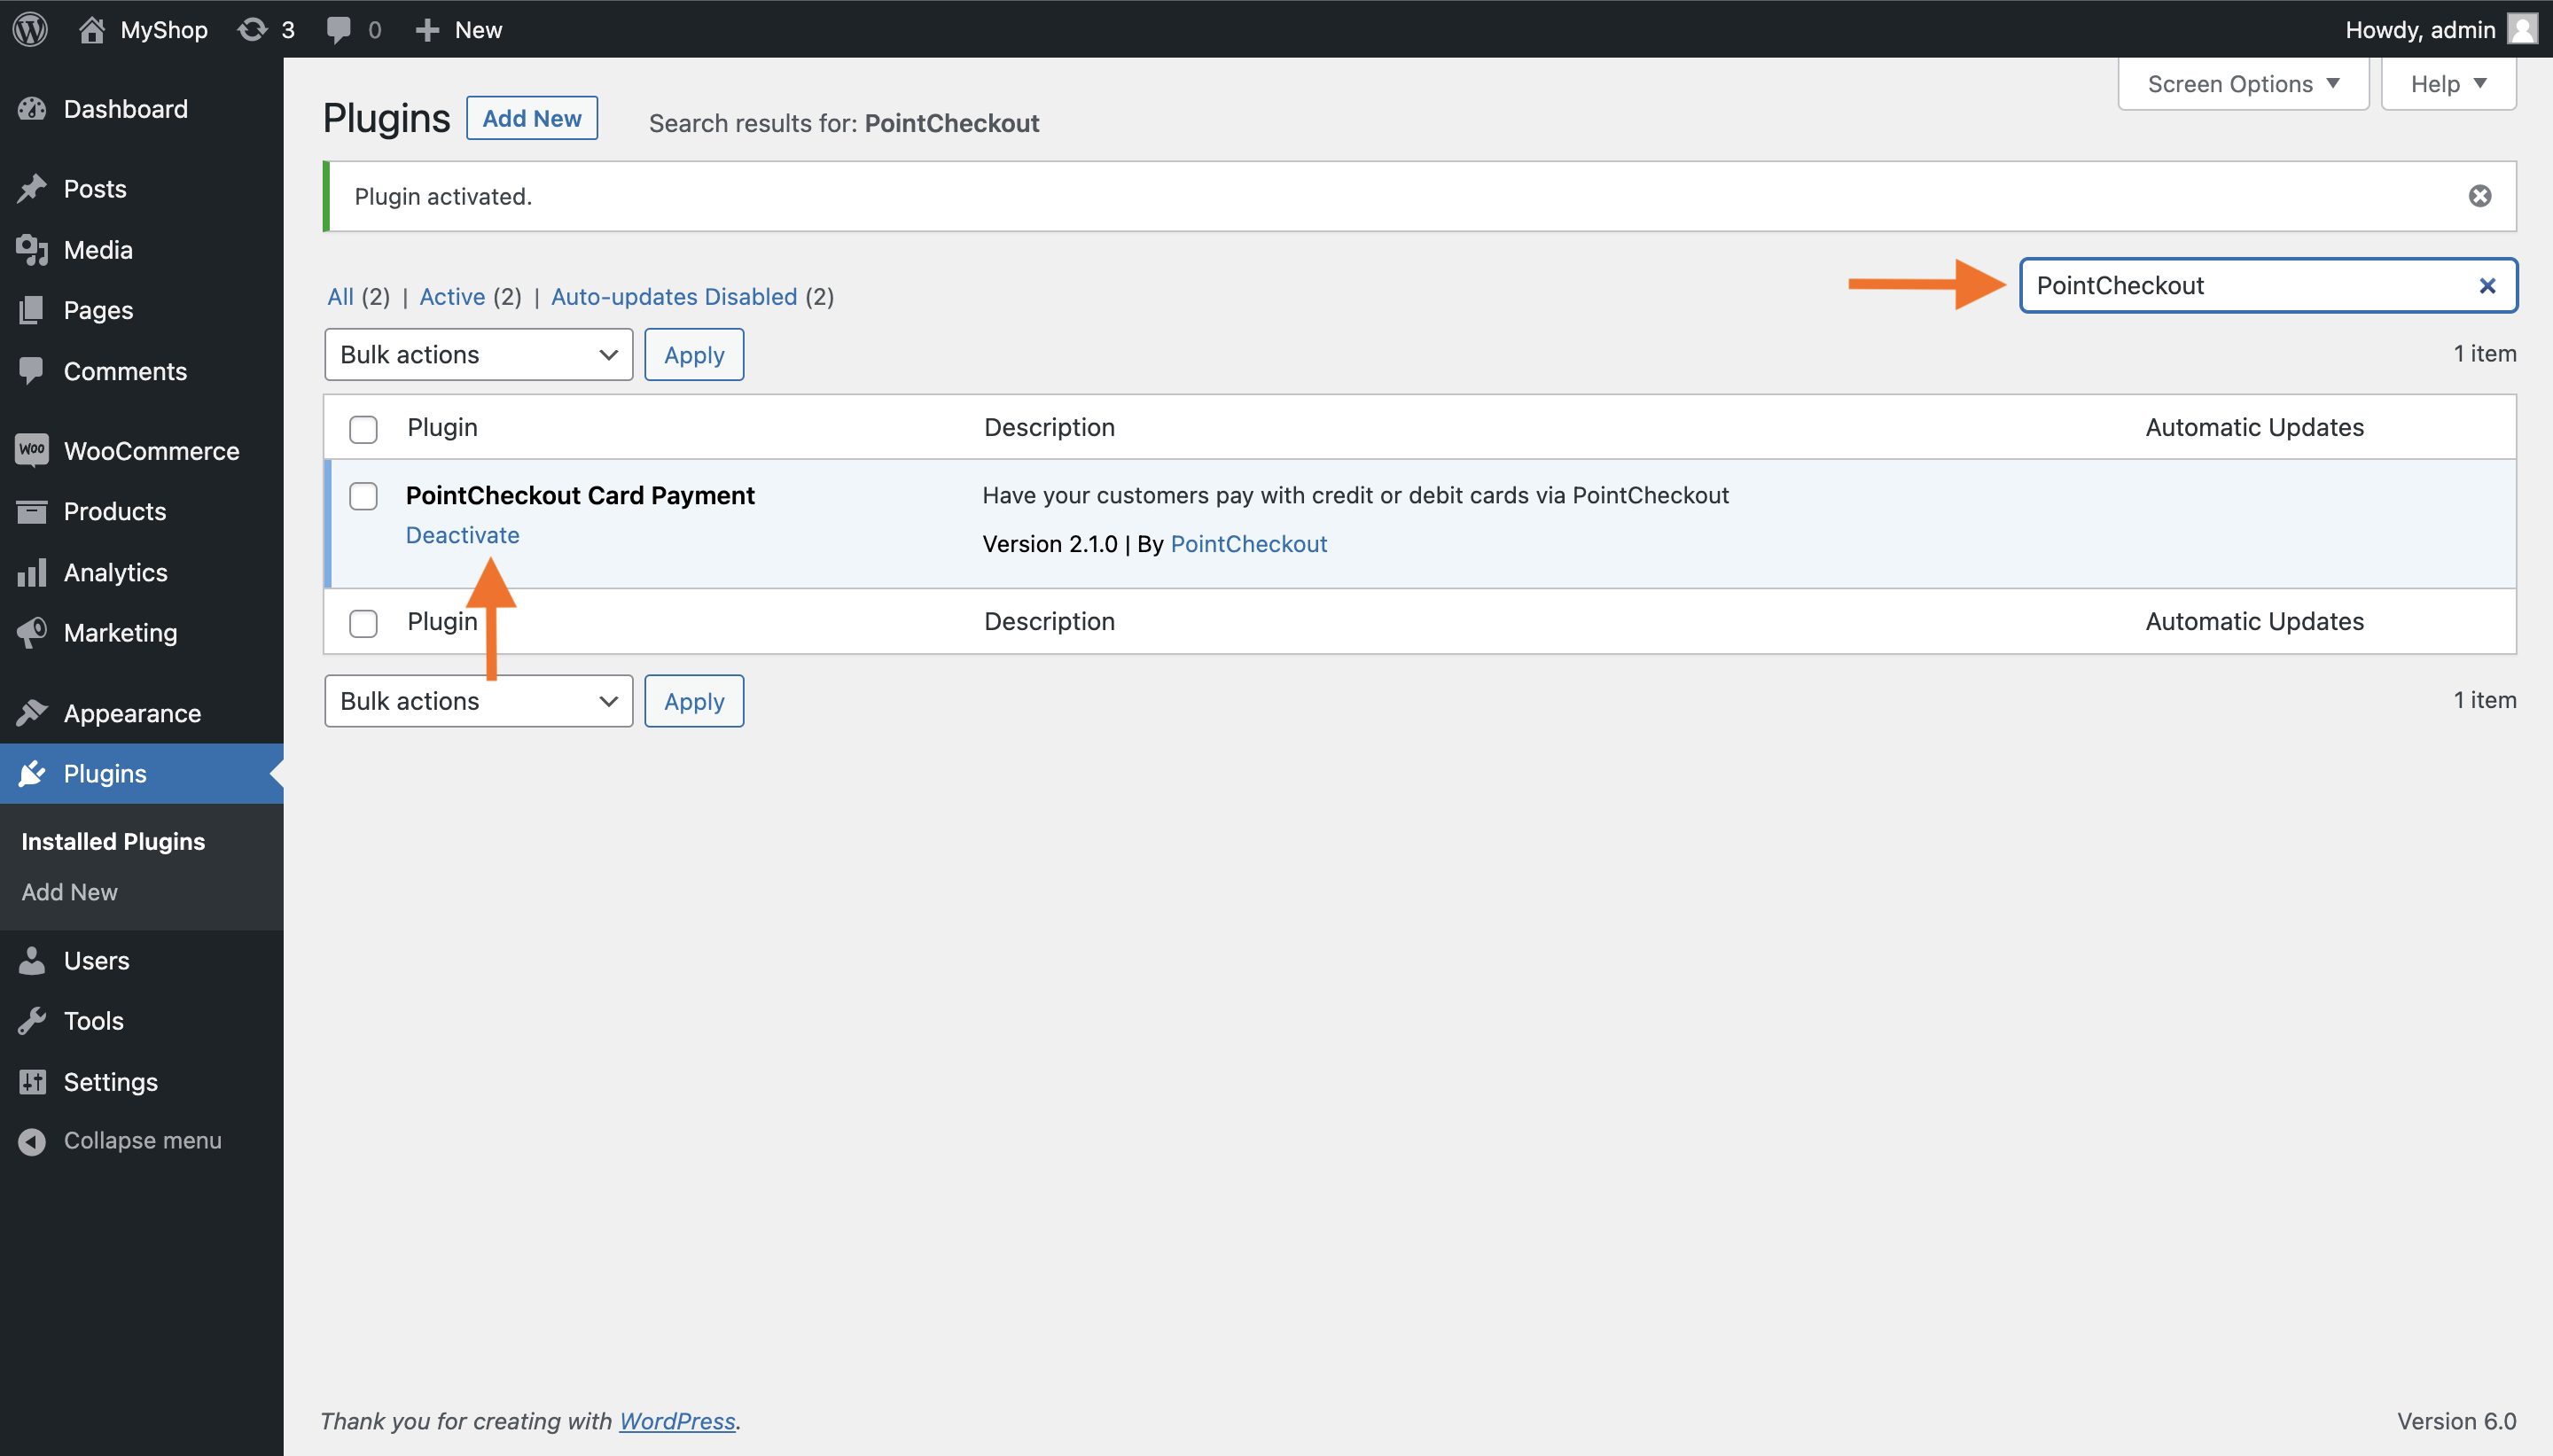Viewport: 2553px width, 1456px height.
Task: Click the admin avatar icon
Action: coord(2522,29)
